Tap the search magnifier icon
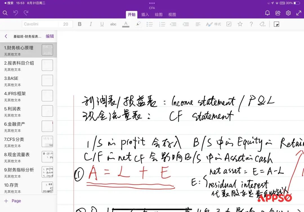Viewport: 304px width, 212px height. (5, 13)
